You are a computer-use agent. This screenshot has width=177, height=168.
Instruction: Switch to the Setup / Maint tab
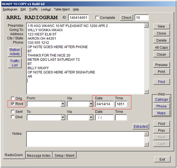point(65,155)
